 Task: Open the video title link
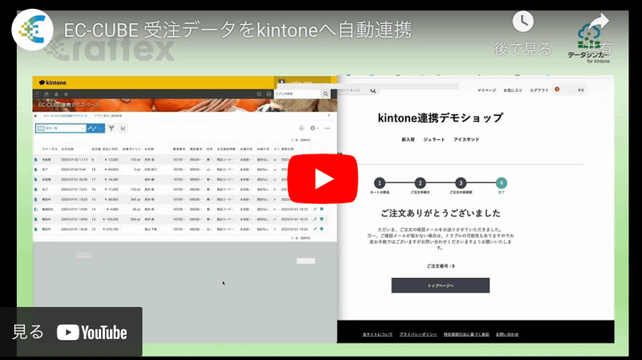(238, 31)
